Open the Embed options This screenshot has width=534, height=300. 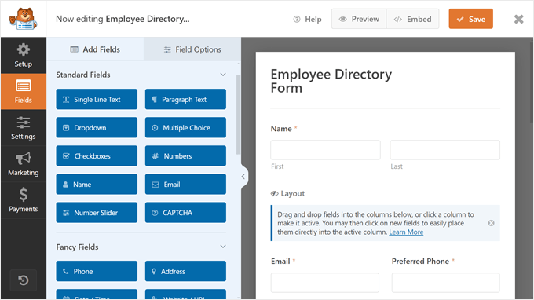point(413,19)
